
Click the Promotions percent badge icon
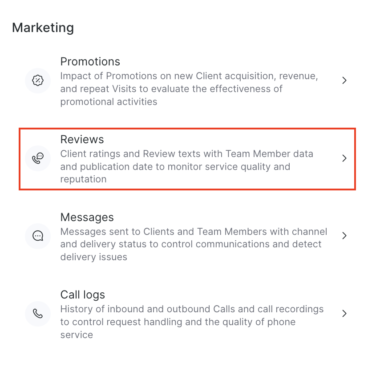(38, 81)
